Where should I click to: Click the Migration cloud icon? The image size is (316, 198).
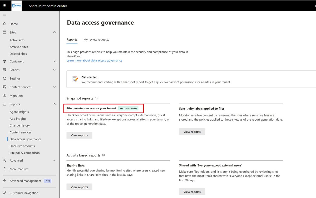click(4, 96)
